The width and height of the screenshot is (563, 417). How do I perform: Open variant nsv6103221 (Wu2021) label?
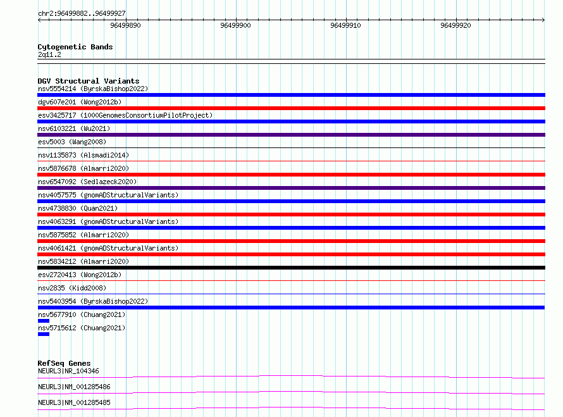[74, 128]
